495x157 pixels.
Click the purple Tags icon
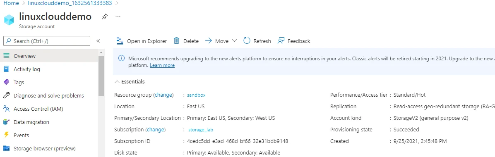pos(6,82)
